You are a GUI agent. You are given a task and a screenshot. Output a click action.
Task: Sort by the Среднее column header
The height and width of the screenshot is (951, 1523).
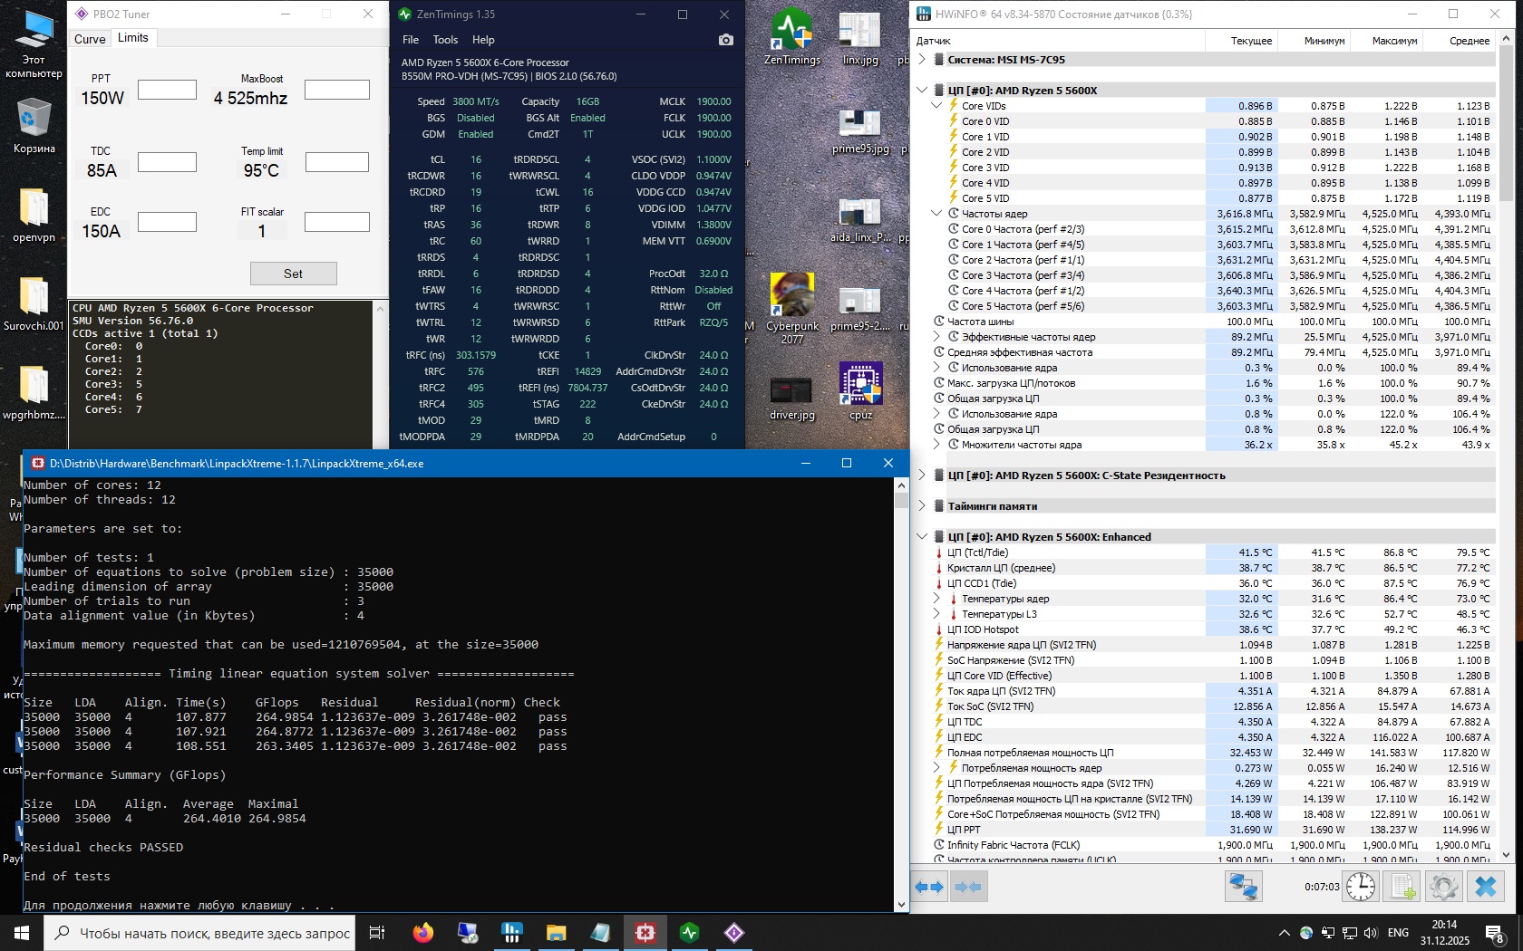(x=1459, y=41)
